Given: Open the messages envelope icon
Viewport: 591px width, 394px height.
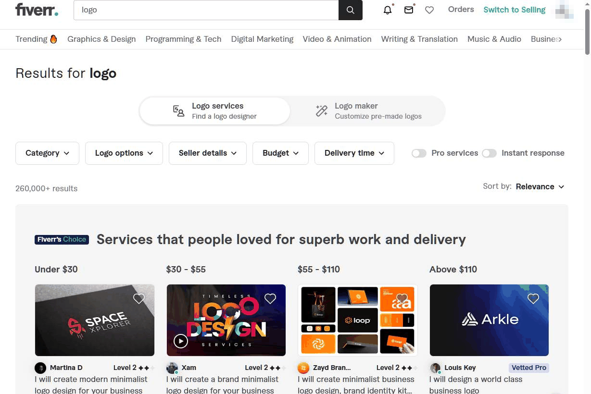Looking at the screenshot, I should click(409, 10).
